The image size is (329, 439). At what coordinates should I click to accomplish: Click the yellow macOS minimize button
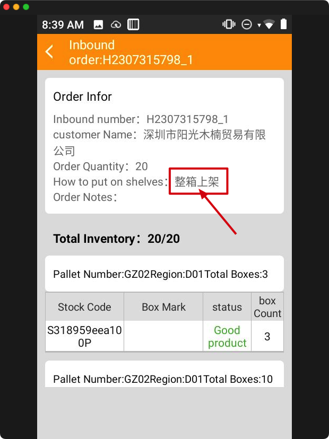pyautogui.click(x=16, y=7)
